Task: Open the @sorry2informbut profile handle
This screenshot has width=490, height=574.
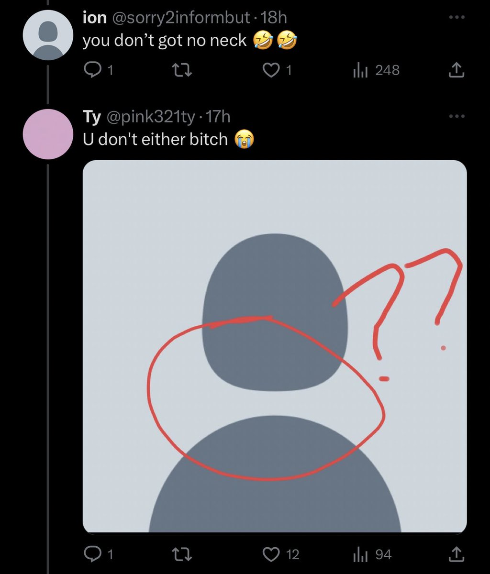Action: [x=181, y=18]
